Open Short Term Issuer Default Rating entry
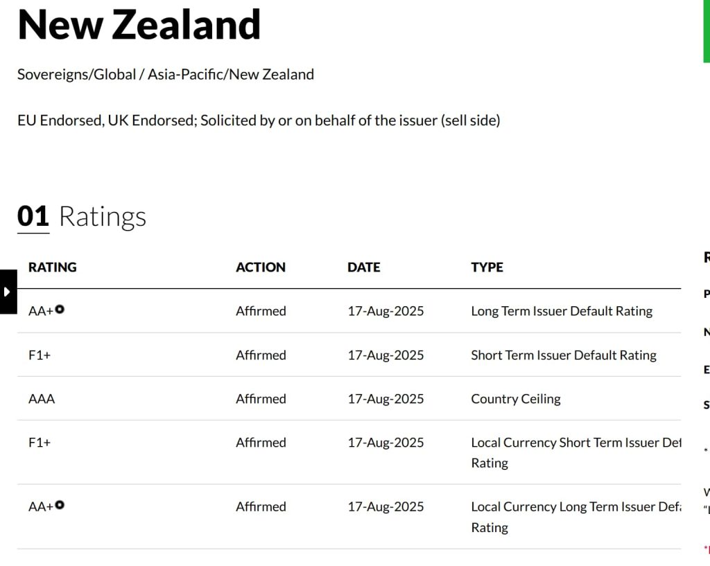This screenshot has width=710, height=566. [x=563, y=355]
